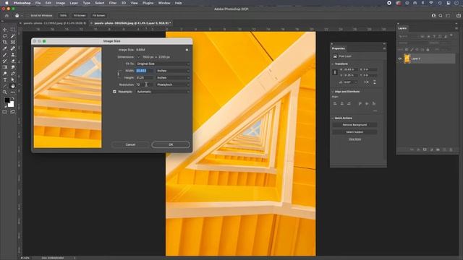Toggle width-height constrain link in Image Size
This screenshot has height=260, width=463.
[x=119, y=74]
